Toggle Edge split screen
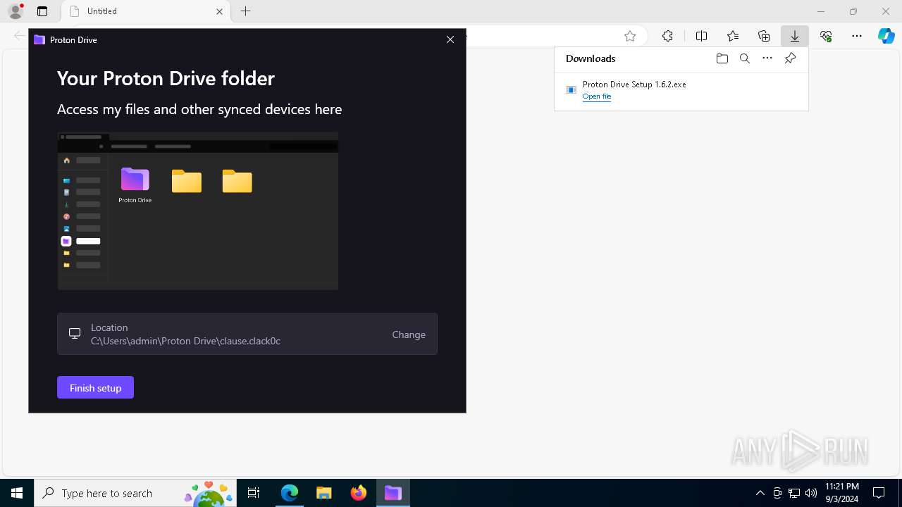The image size is (902, 507). (x=701, y=36)
